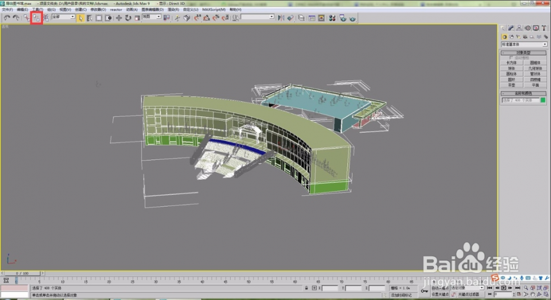This screenshot has height=300, width=551.
Task: Click the X coordinate input field
Action: (330, 288)
